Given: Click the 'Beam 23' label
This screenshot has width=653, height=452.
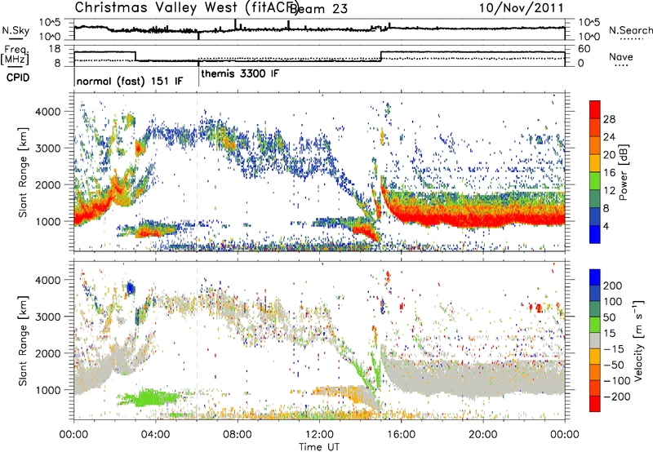Looking at the screenshot, I should (318, 8).
